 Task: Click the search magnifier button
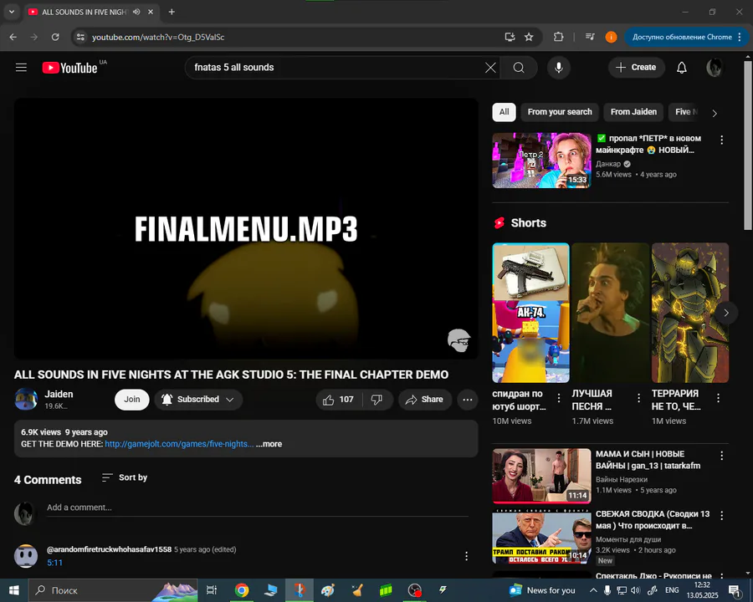519,68
